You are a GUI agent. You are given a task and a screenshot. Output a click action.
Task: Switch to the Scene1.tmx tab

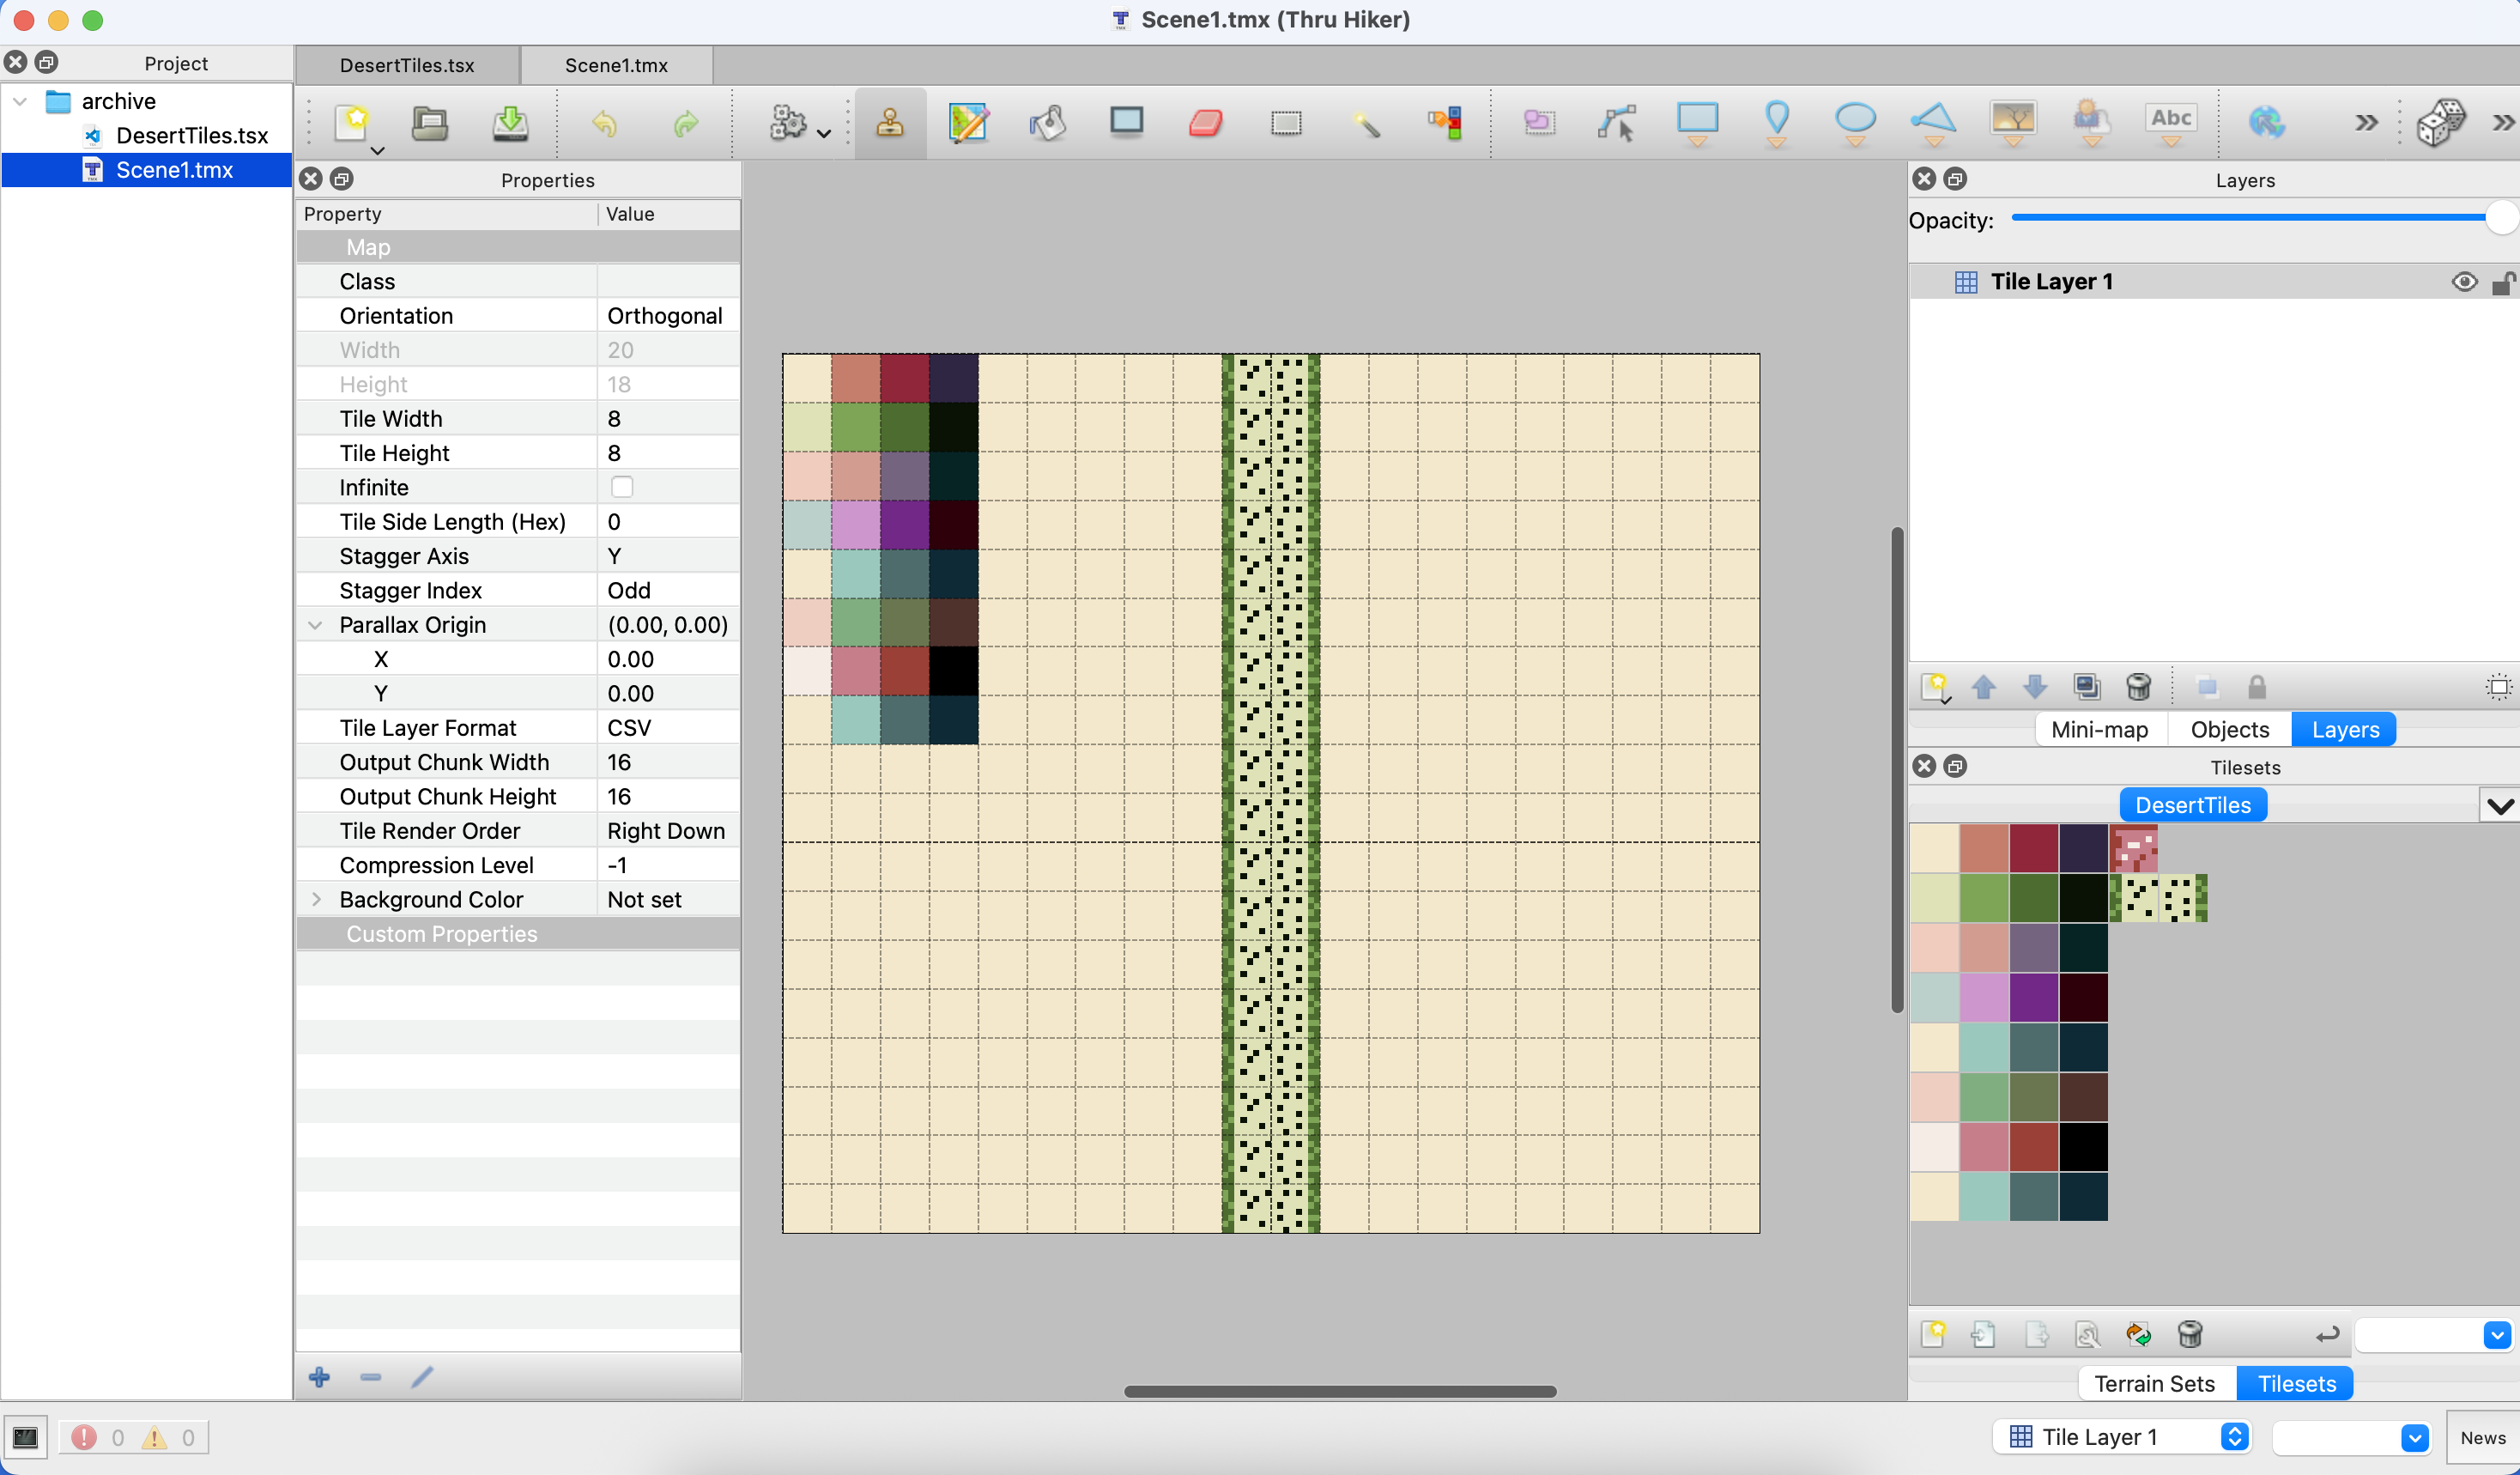pos(616,65)
